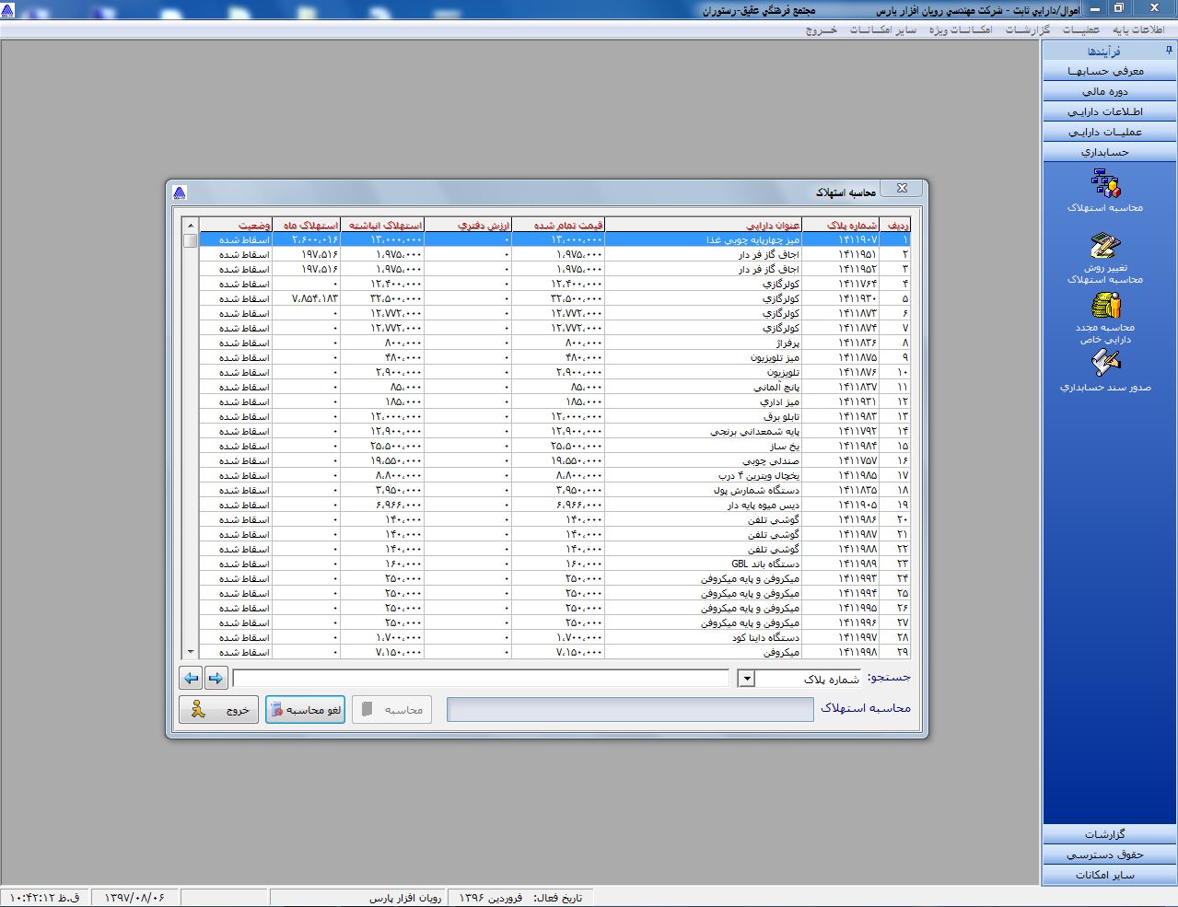Click the grayed محاسبه button
This screenshot has height=907, width=1178.
(x=391, y=709)
